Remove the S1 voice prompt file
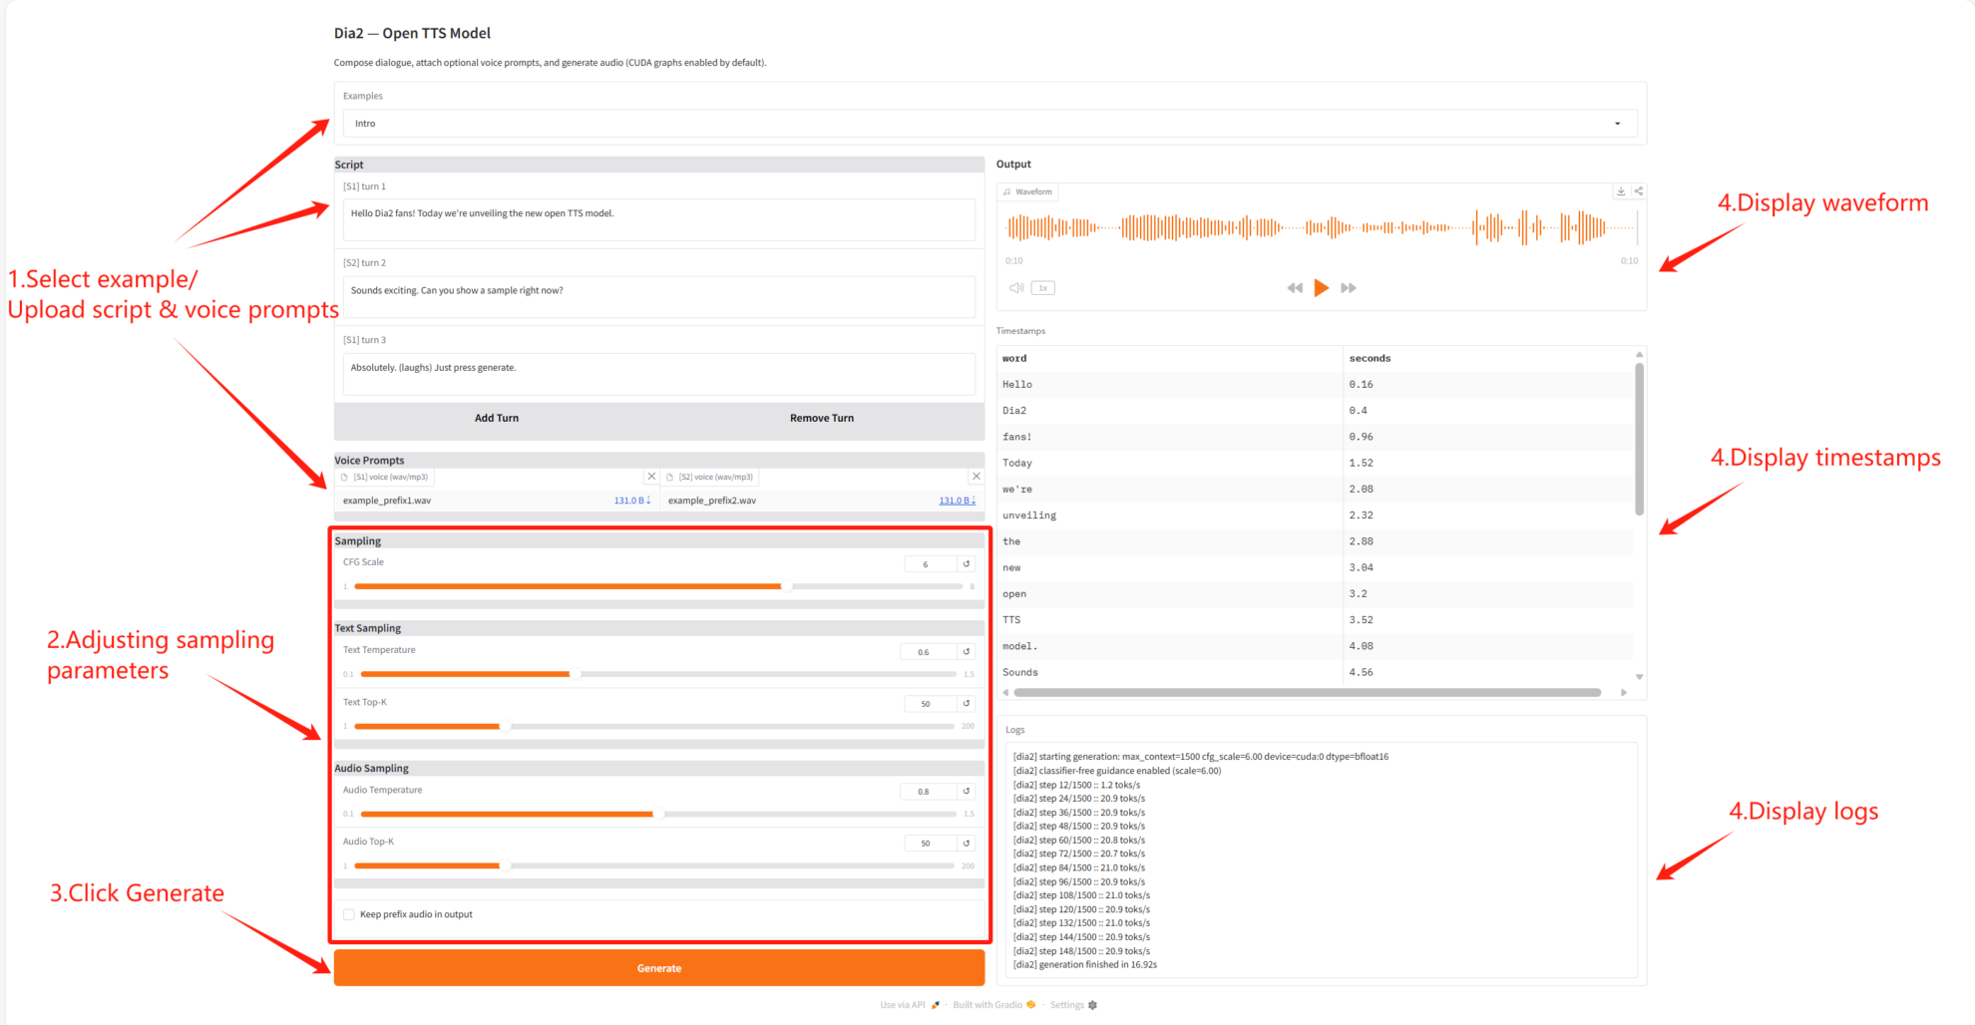The image size is (1975, 1025). [651, 477]
